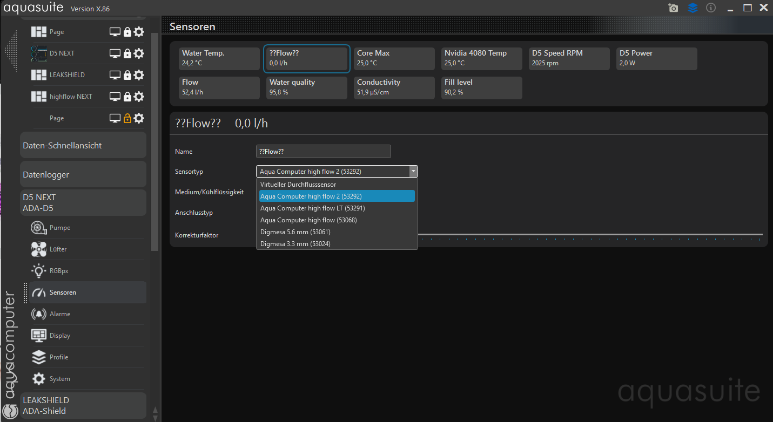
Task: Open Pumpe section in sidebar
Action: (60, 228)
